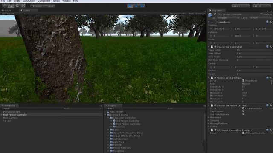Open the Layers dropdown

(x=241, y=6)
